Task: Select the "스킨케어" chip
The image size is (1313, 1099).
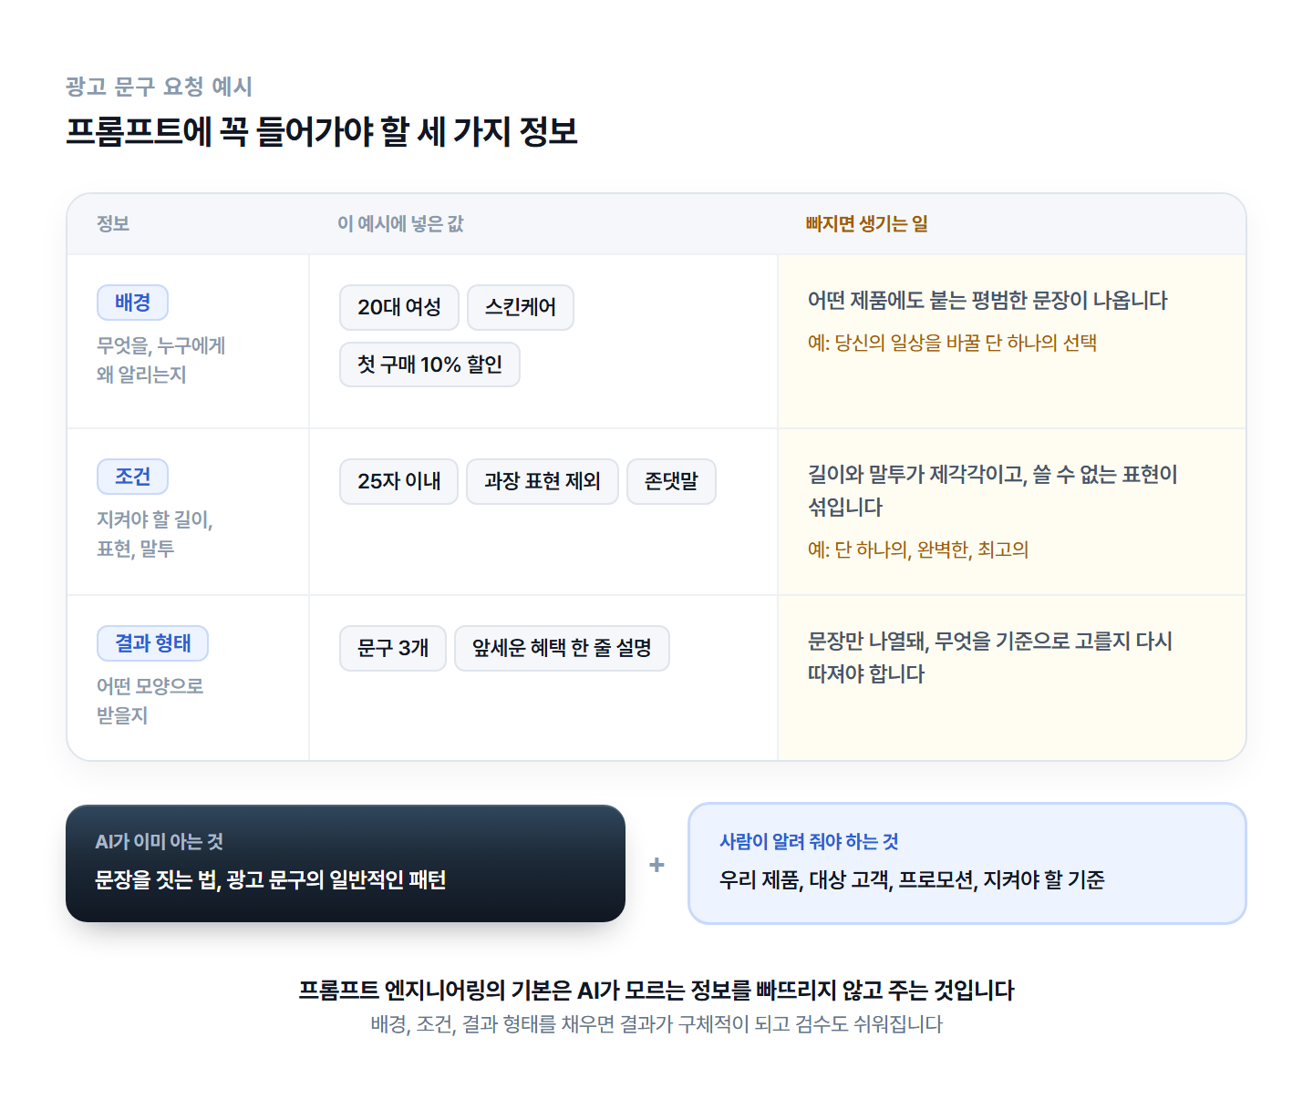Action: point(521,307)
